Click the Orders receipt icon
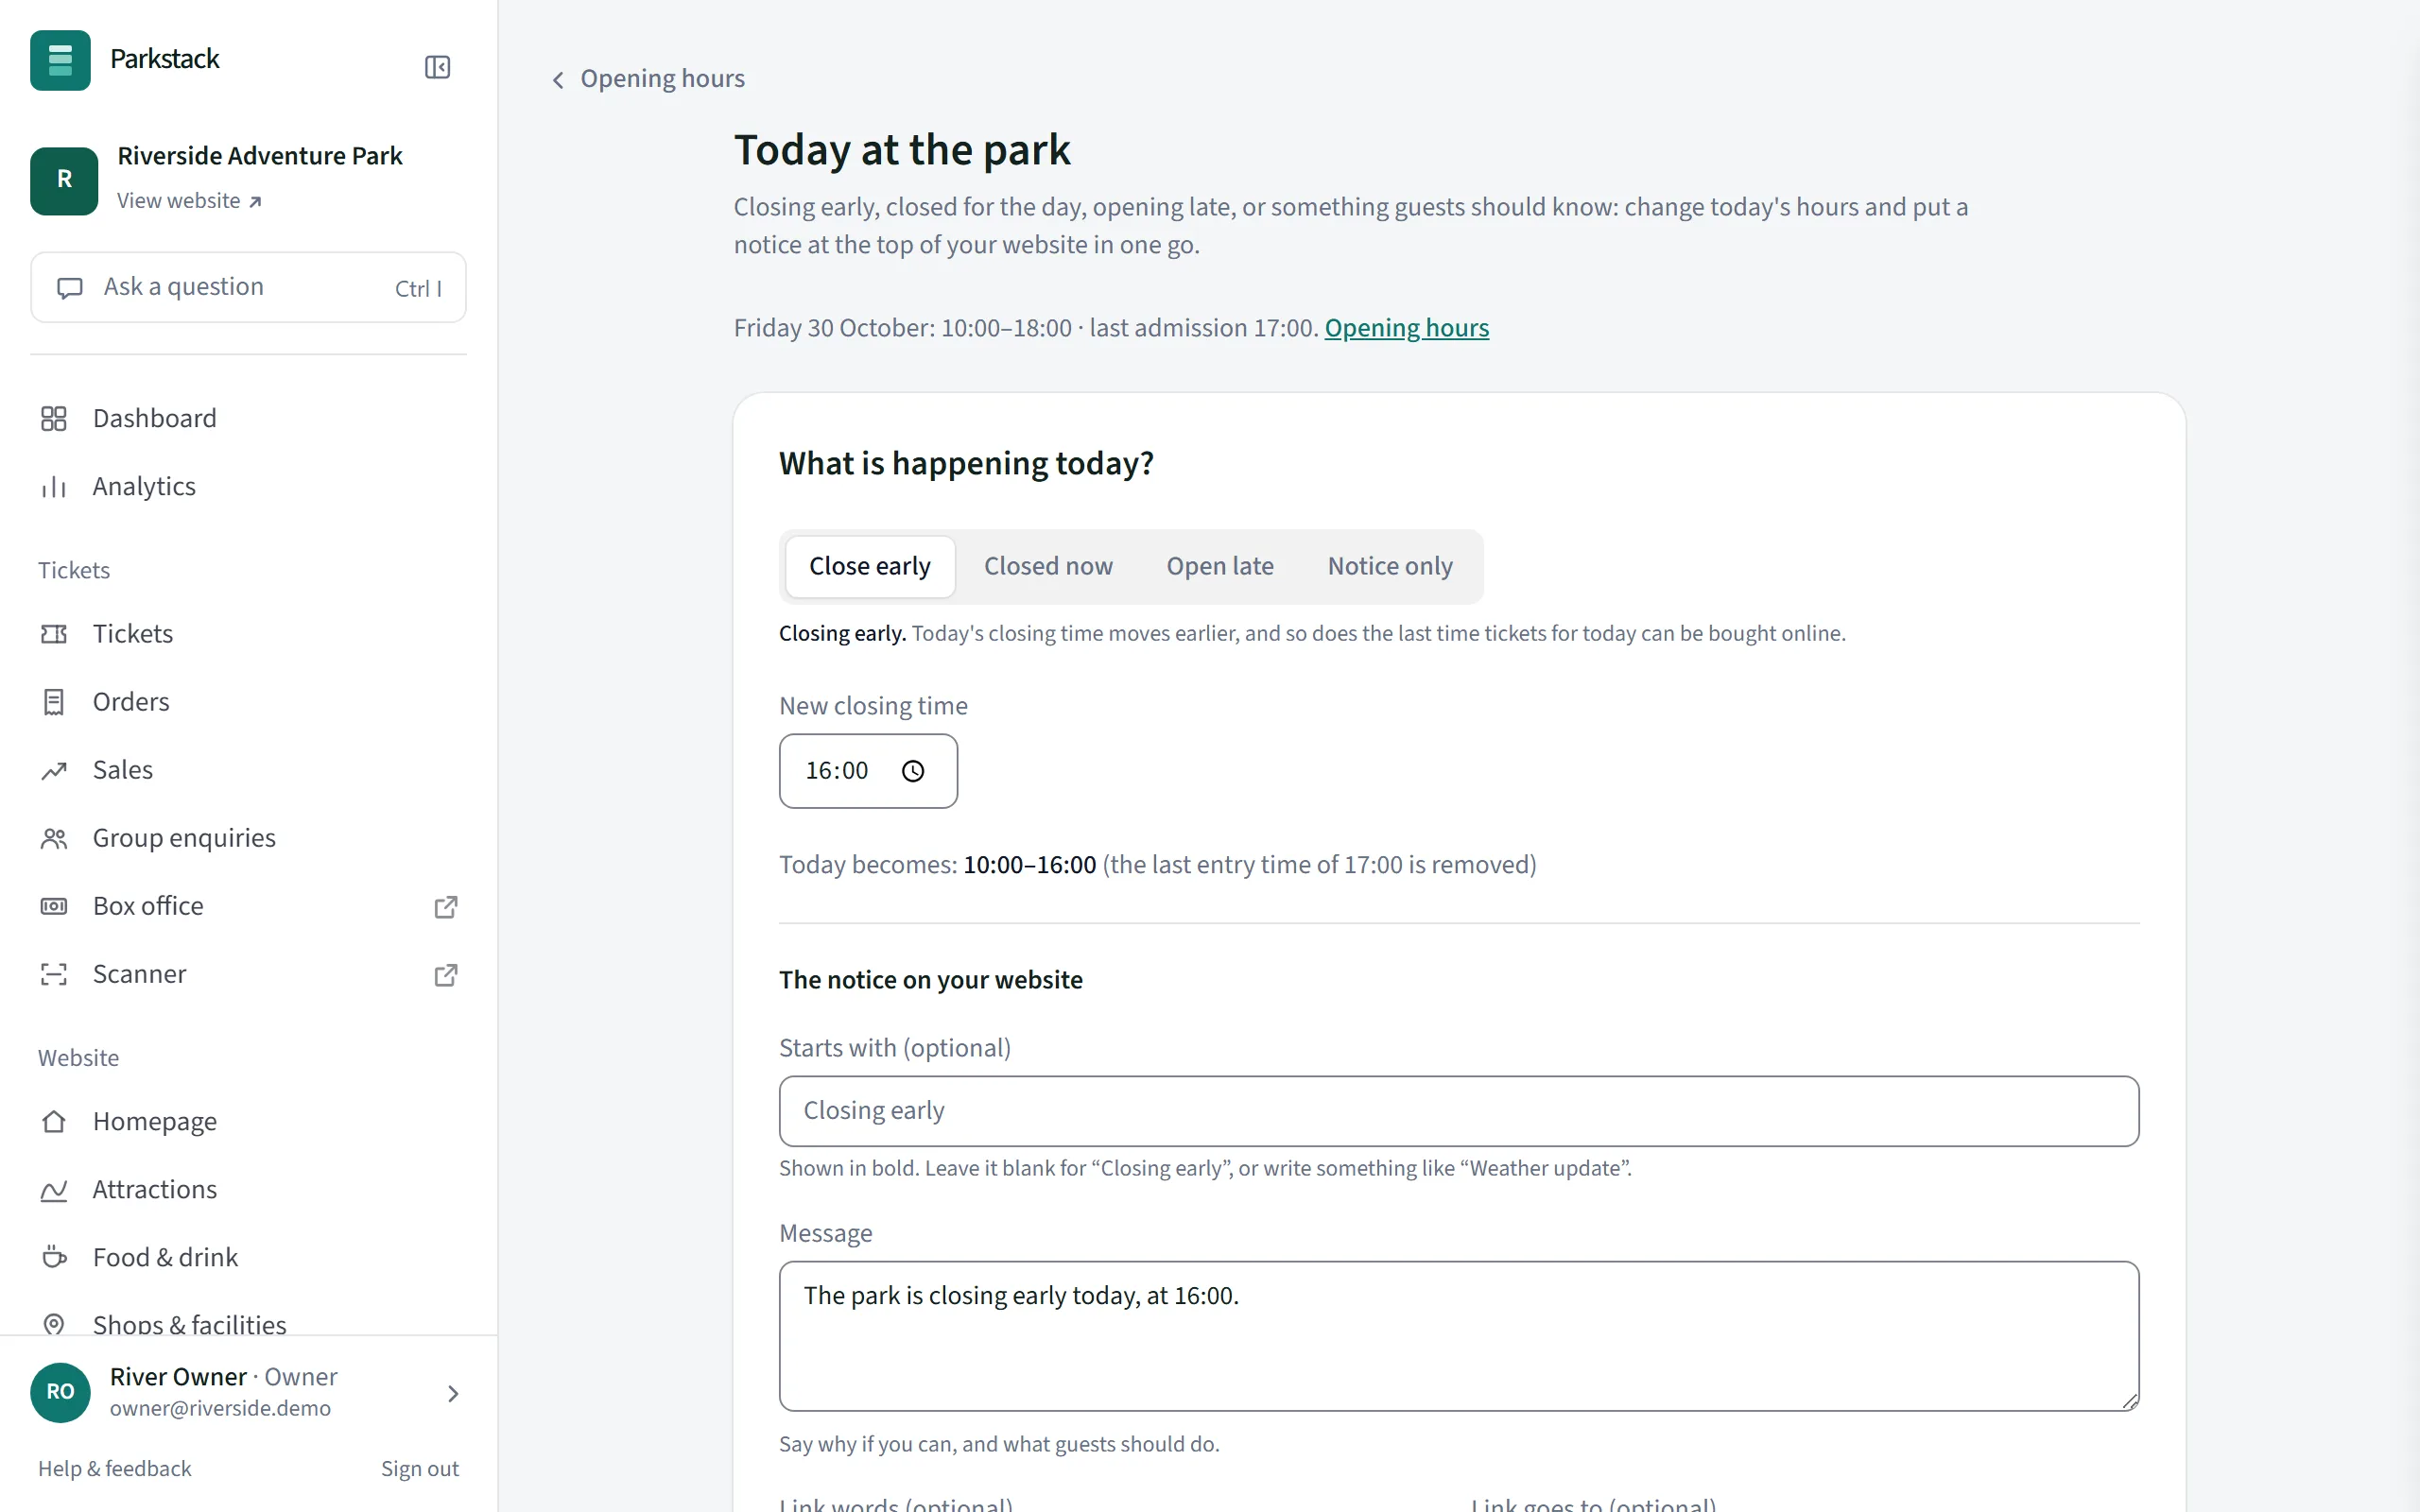 coord(54,702)
